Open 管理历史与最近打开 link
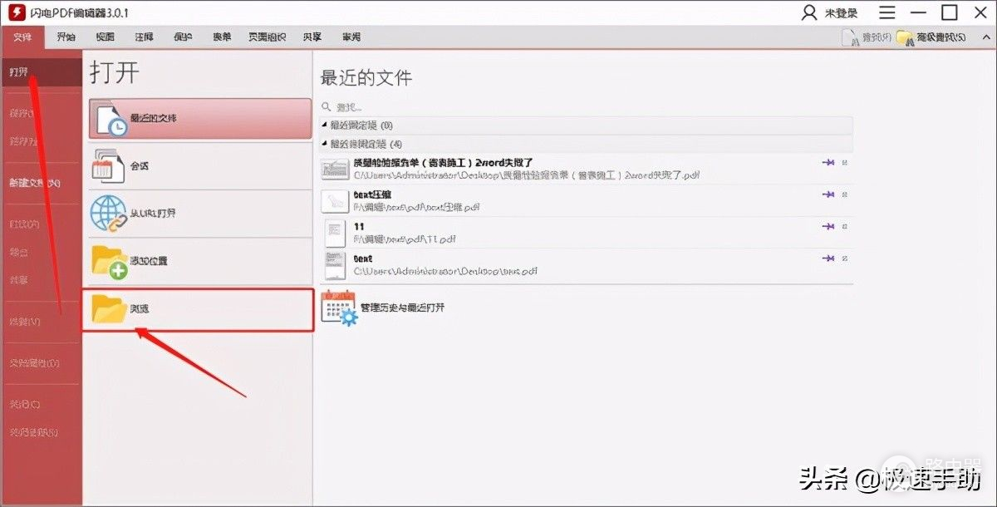Viewport: 997px width, 507px height. 403,308
